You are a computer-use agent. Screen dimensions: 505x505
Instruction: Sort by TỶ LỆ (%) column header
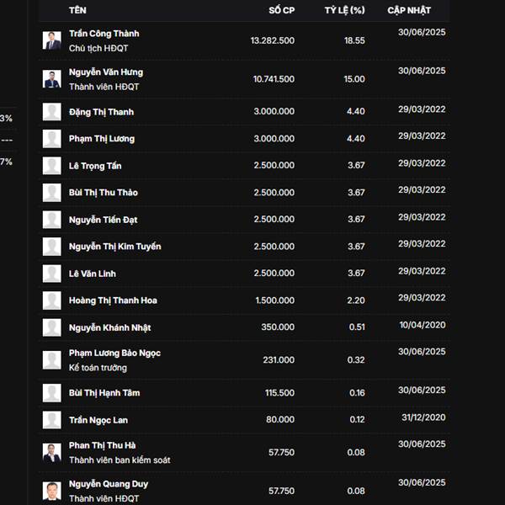click(344, 10)
